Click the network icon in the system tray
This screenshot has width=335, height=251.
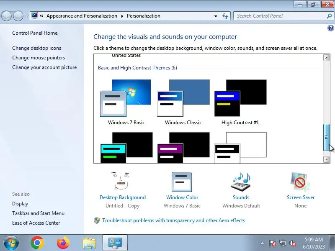[x=283, y=243]
